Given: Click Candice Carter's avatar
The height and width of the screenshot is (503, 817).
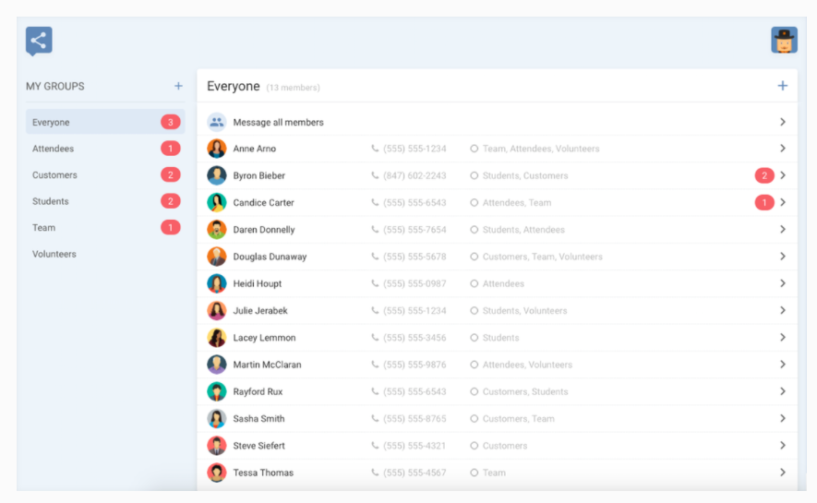Looking at the screenshot, I should [217, 202].
